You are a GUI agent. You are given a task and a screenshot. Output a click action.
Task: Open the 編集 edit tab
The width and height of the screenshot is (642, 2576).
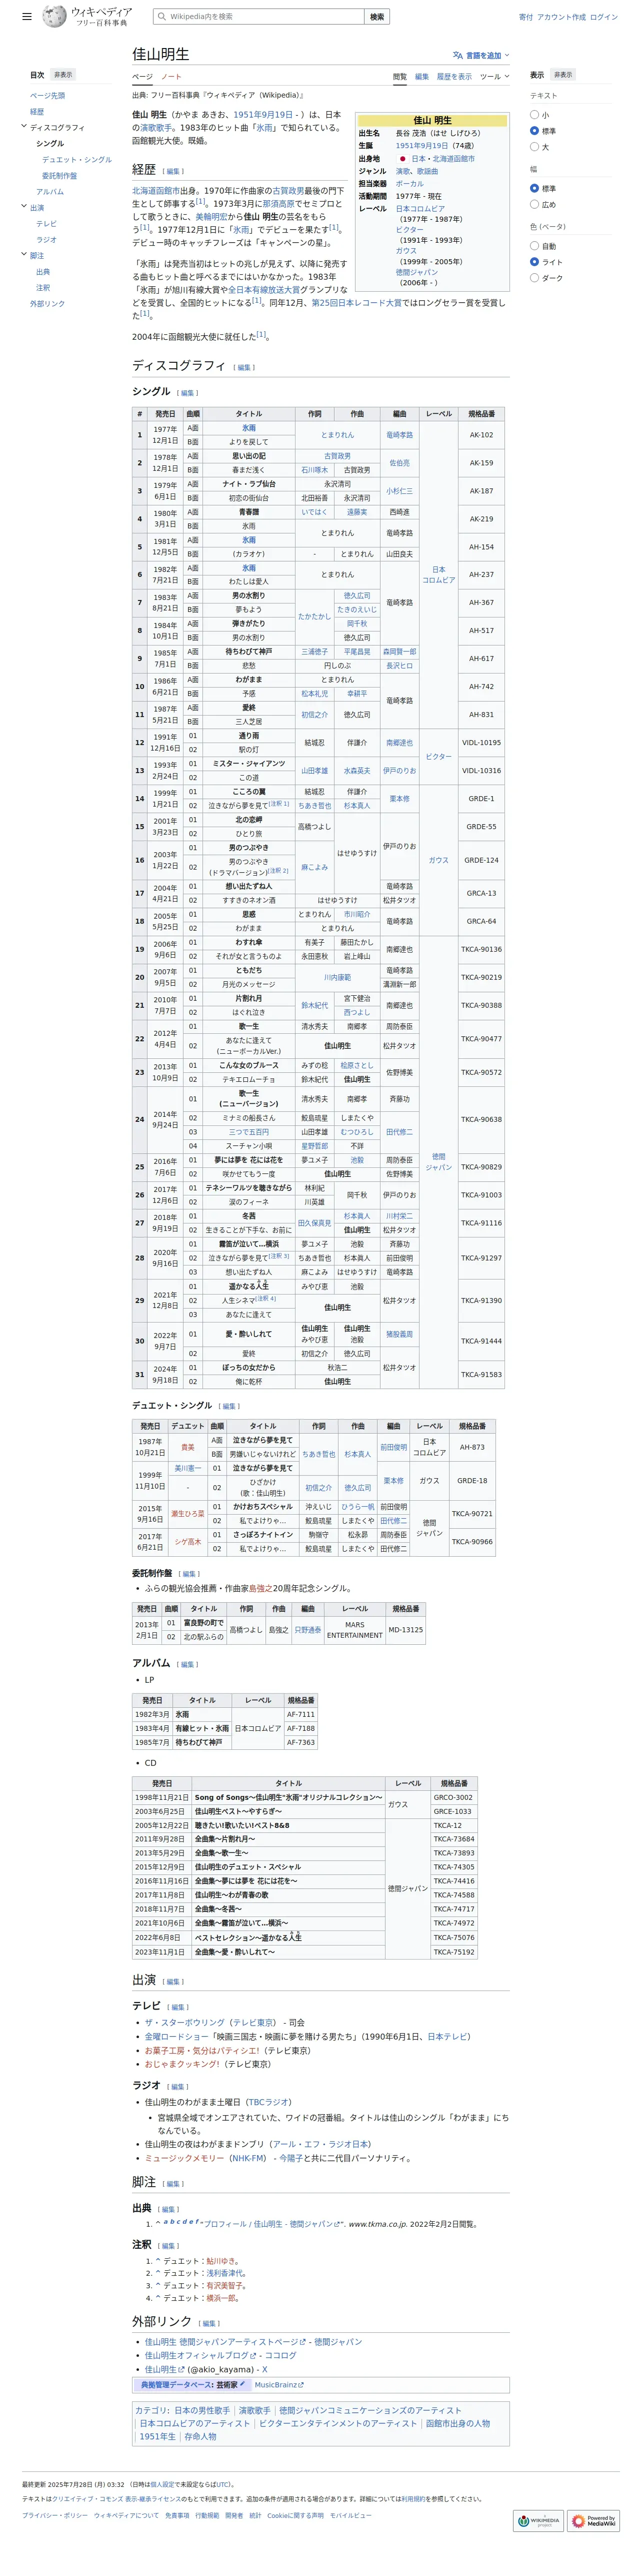coord(422,77)
